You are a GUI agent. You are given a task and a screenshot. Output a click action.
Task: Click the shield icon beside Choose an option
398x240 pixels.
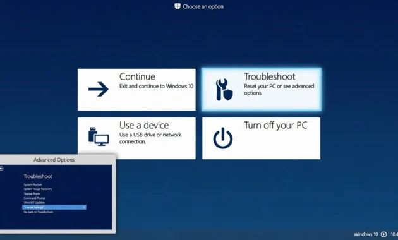point(178,6)
